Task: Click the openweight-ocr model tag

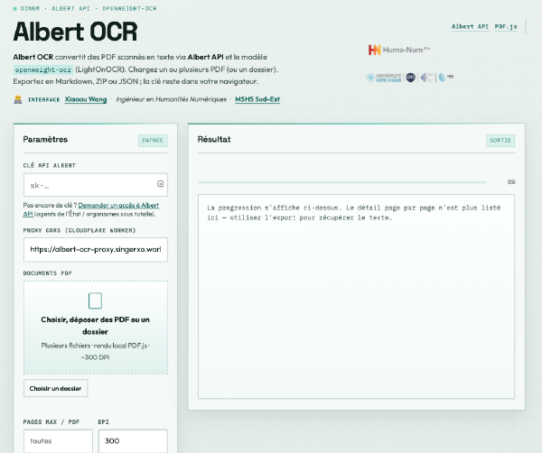Action: [43, 69]
